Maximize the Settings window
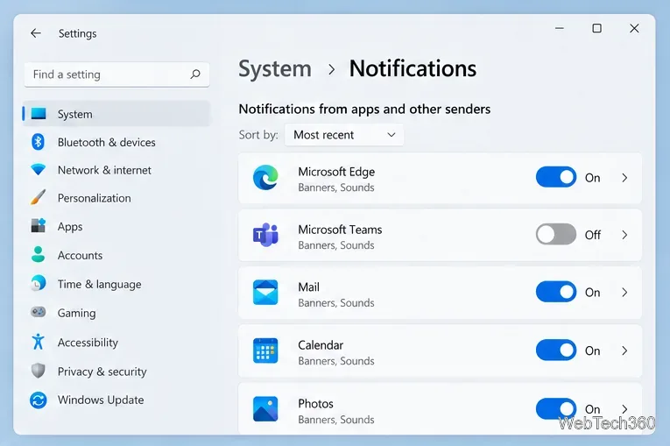 coord(597,28)
